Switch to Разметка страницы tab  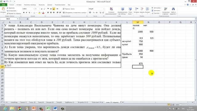coord(30,5)
